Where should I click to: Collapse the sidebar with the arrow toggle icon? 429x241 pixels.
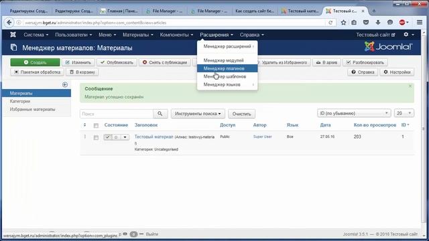[x=65, y=84]
